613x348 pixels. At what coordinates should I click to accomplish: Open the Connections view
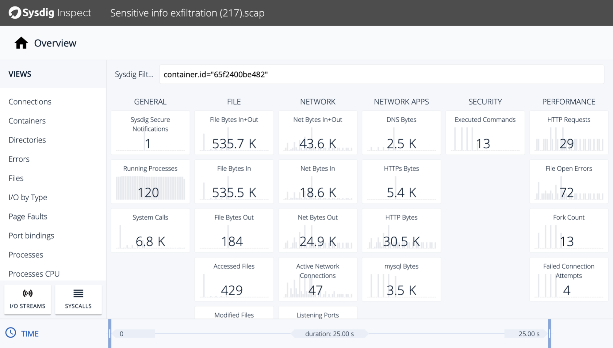30,102
